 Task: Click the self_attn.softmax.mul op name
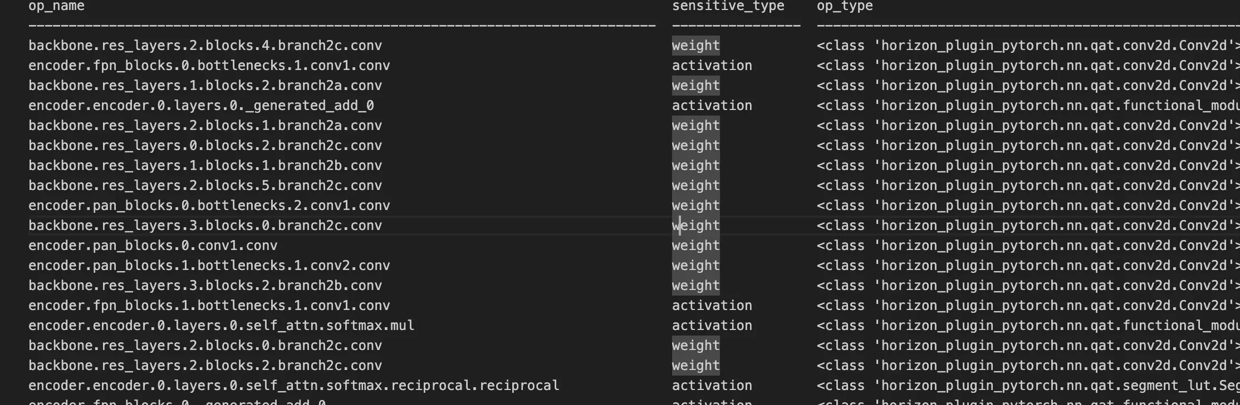tap(221, 326)
